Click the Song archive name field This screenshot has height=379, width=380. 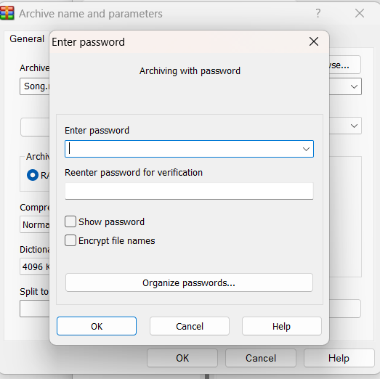(35, 86)
